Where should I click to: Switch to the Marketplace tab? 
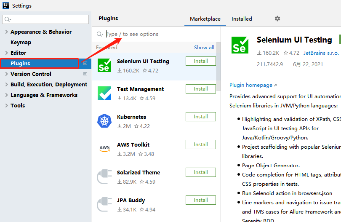(205, 19)
